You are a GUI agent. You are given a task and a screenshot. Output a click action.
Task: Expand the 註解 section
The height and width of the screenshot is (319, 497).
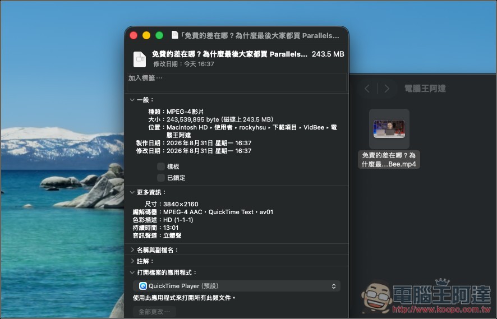(x=132, y=261)
